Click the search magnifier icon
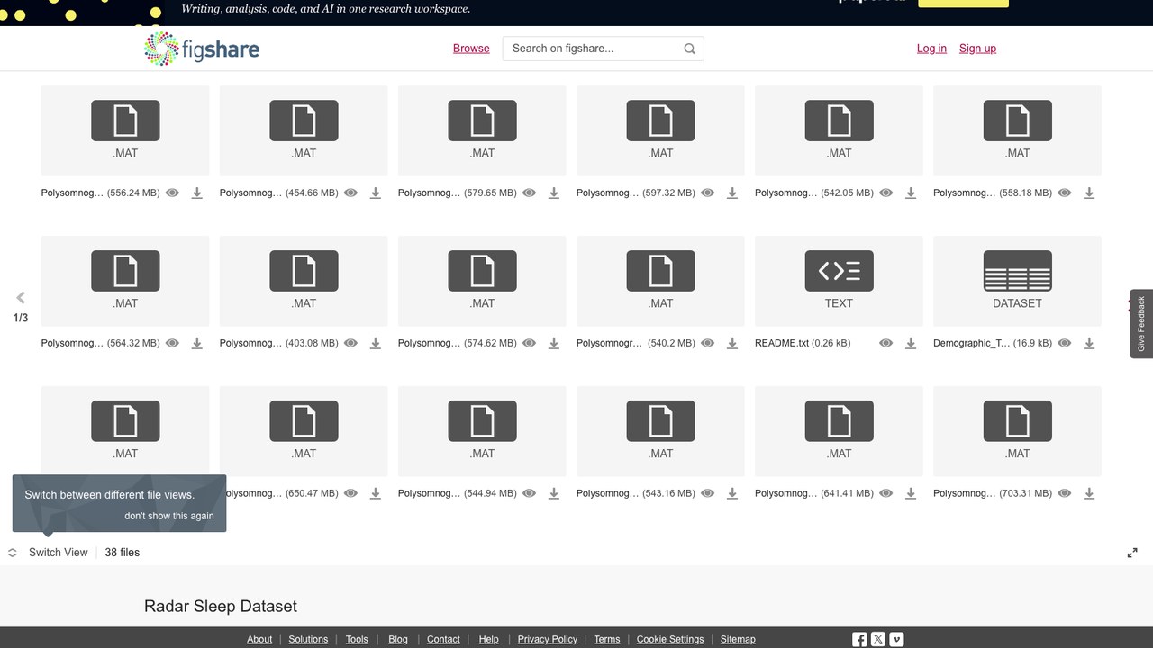 click(690, 49)
